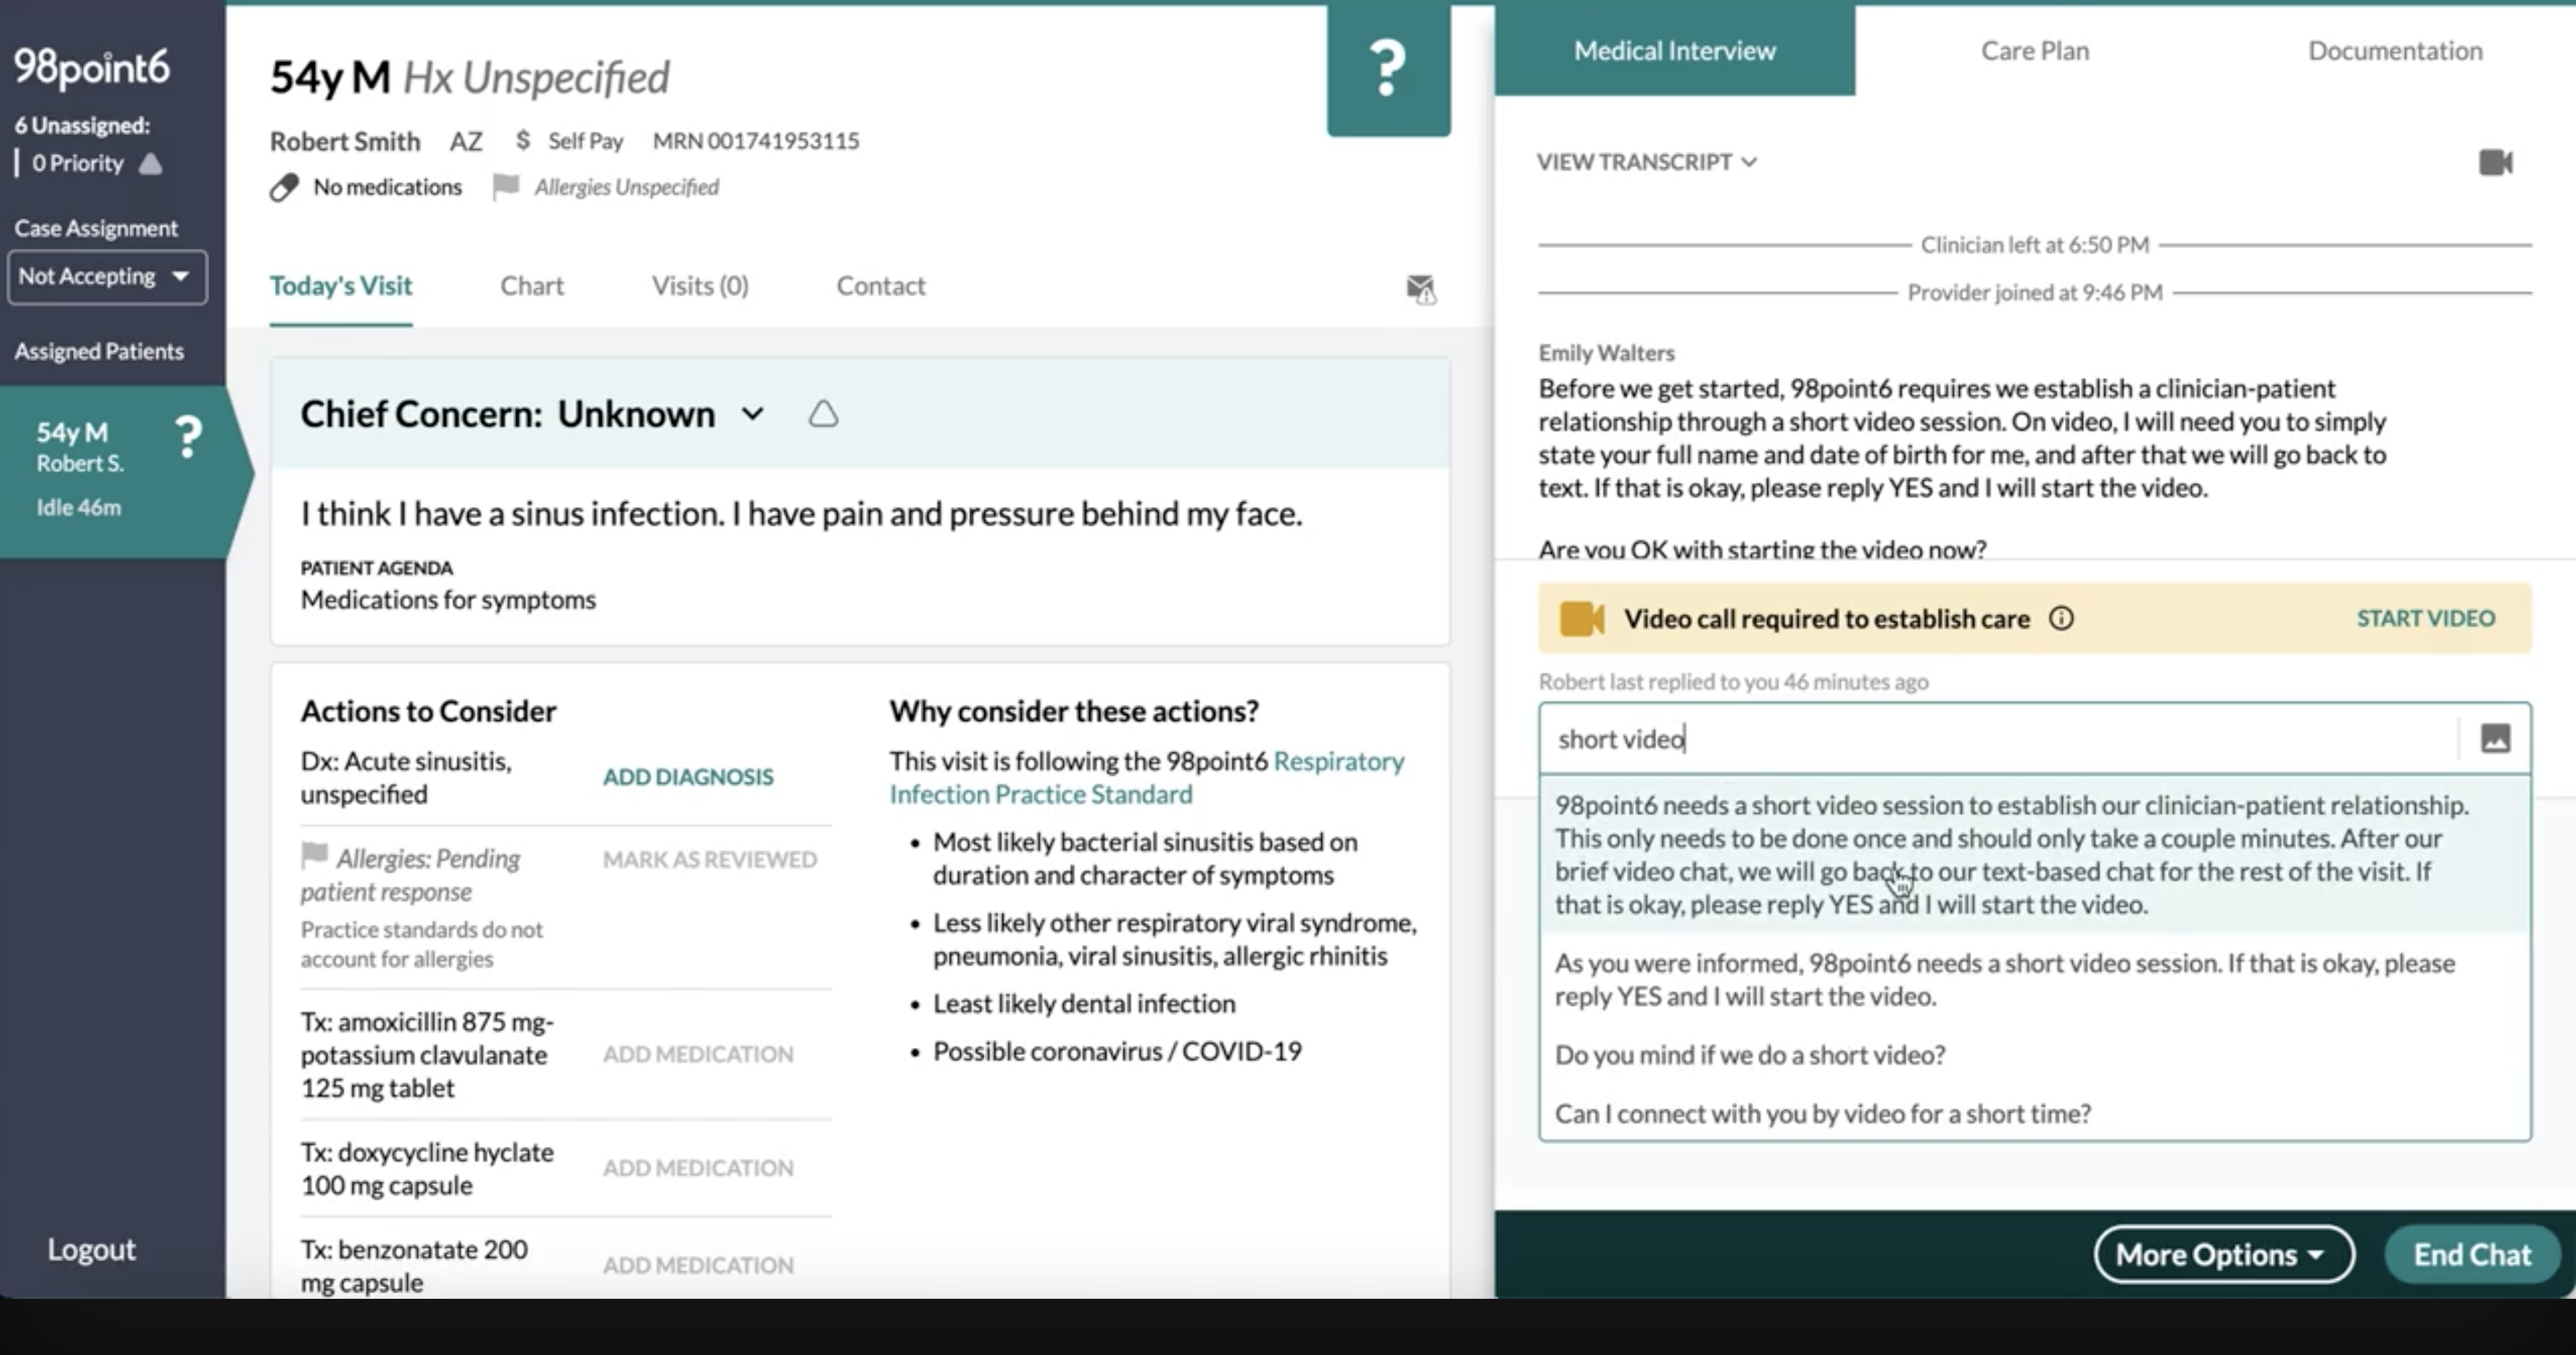Viewport: 2576px width, 1355px height.
Task: Add medication benzonatate 200 mg
Action: (698, 1265)
